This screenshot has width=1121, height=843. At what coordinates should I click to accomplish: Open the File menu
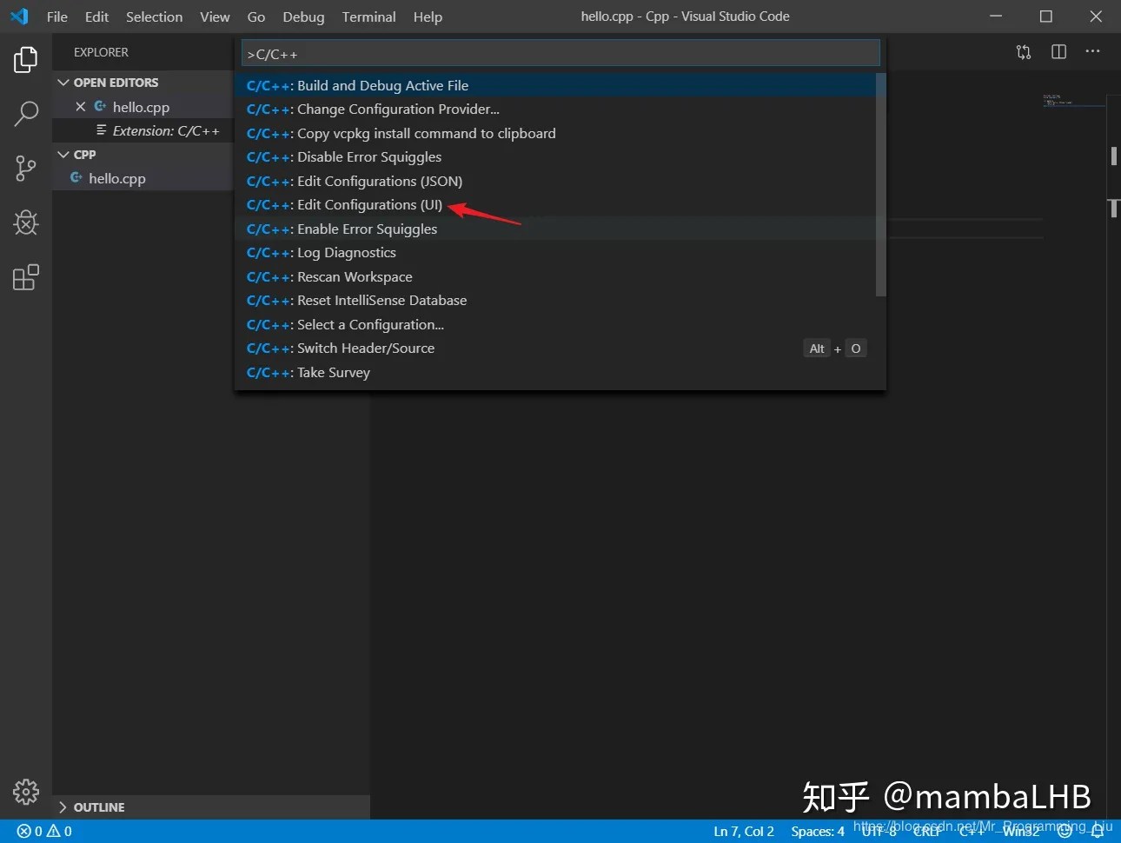57,17
